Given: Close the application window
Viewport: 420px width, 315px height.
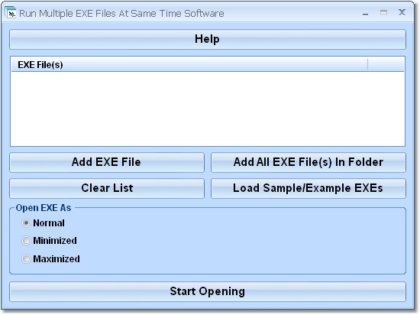Looking at the screenshot, I should (402, 12).
